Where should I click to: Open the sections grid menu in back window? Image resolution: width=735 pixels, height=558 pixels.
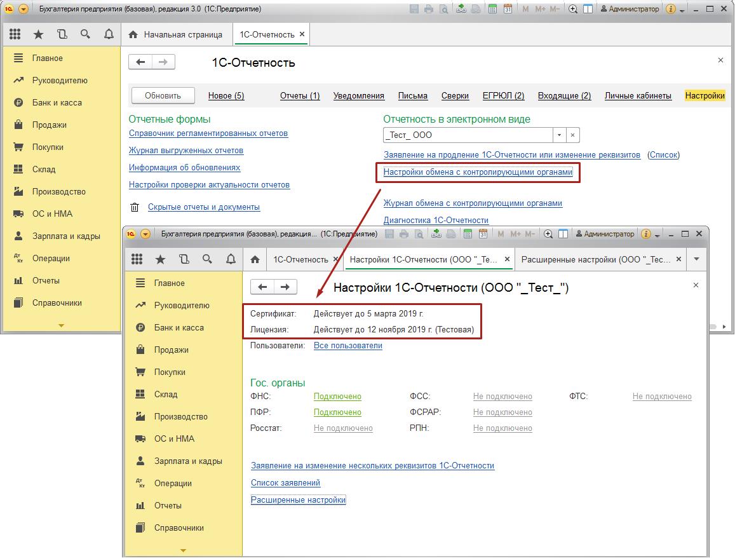click(x=15, y=34)
